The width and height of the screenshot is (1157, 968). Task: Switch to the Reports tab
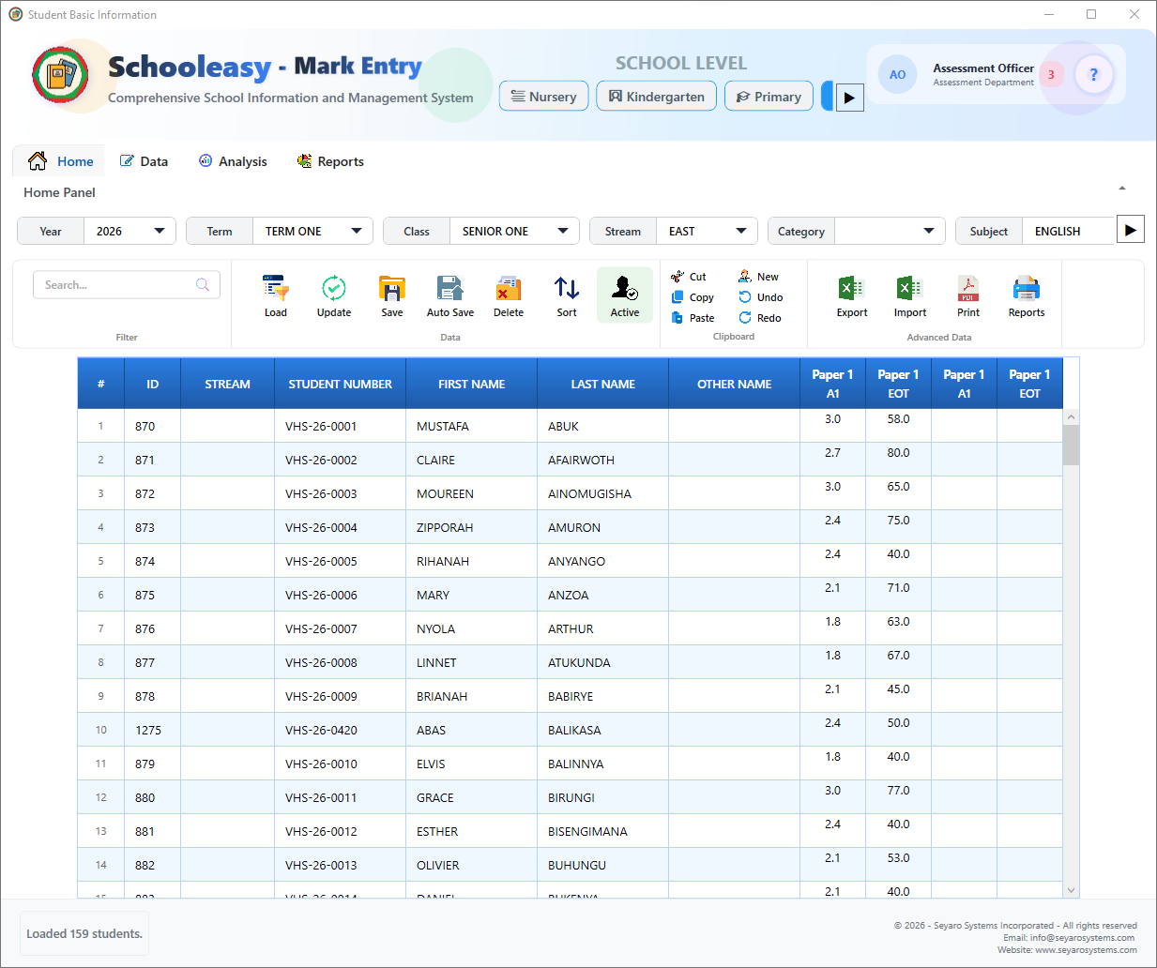[x=330, y=161]
